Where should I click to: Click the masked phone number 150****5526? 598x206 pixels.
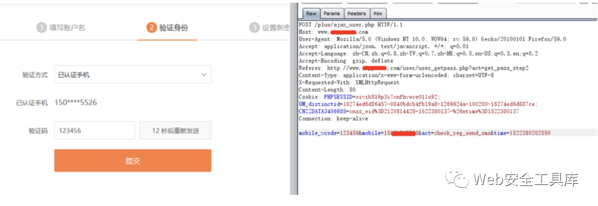coord(75,102)
